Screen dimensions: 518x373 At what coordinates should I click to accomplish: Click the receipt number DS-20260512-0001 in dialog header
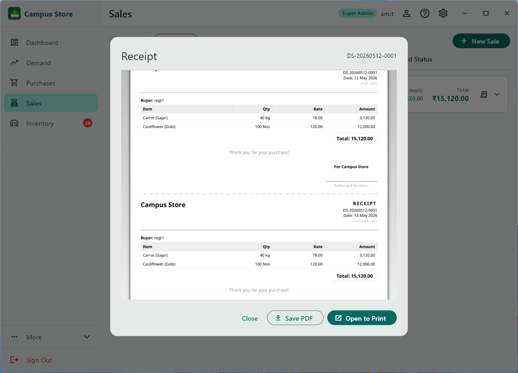pos(372,56)
